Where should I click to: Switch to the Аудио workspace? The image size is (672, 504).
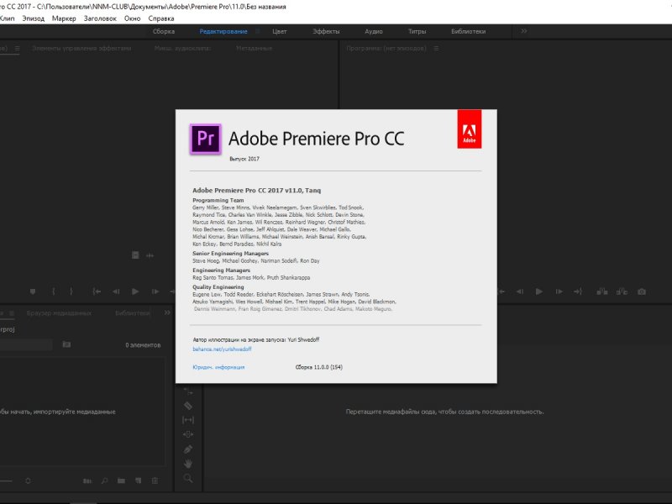pyautogui.click(x=374, y=31)
